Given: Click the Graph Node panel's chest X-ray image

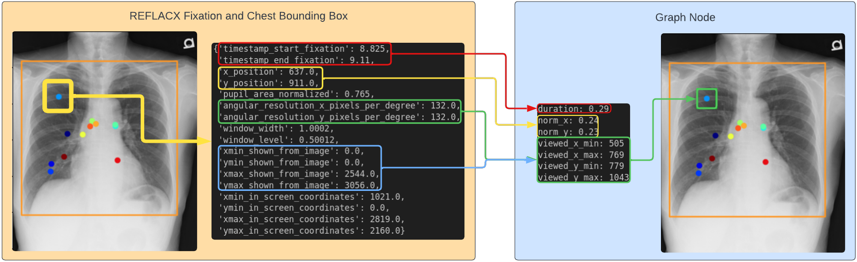Looking at the screenshot, I should click(753, 143).
